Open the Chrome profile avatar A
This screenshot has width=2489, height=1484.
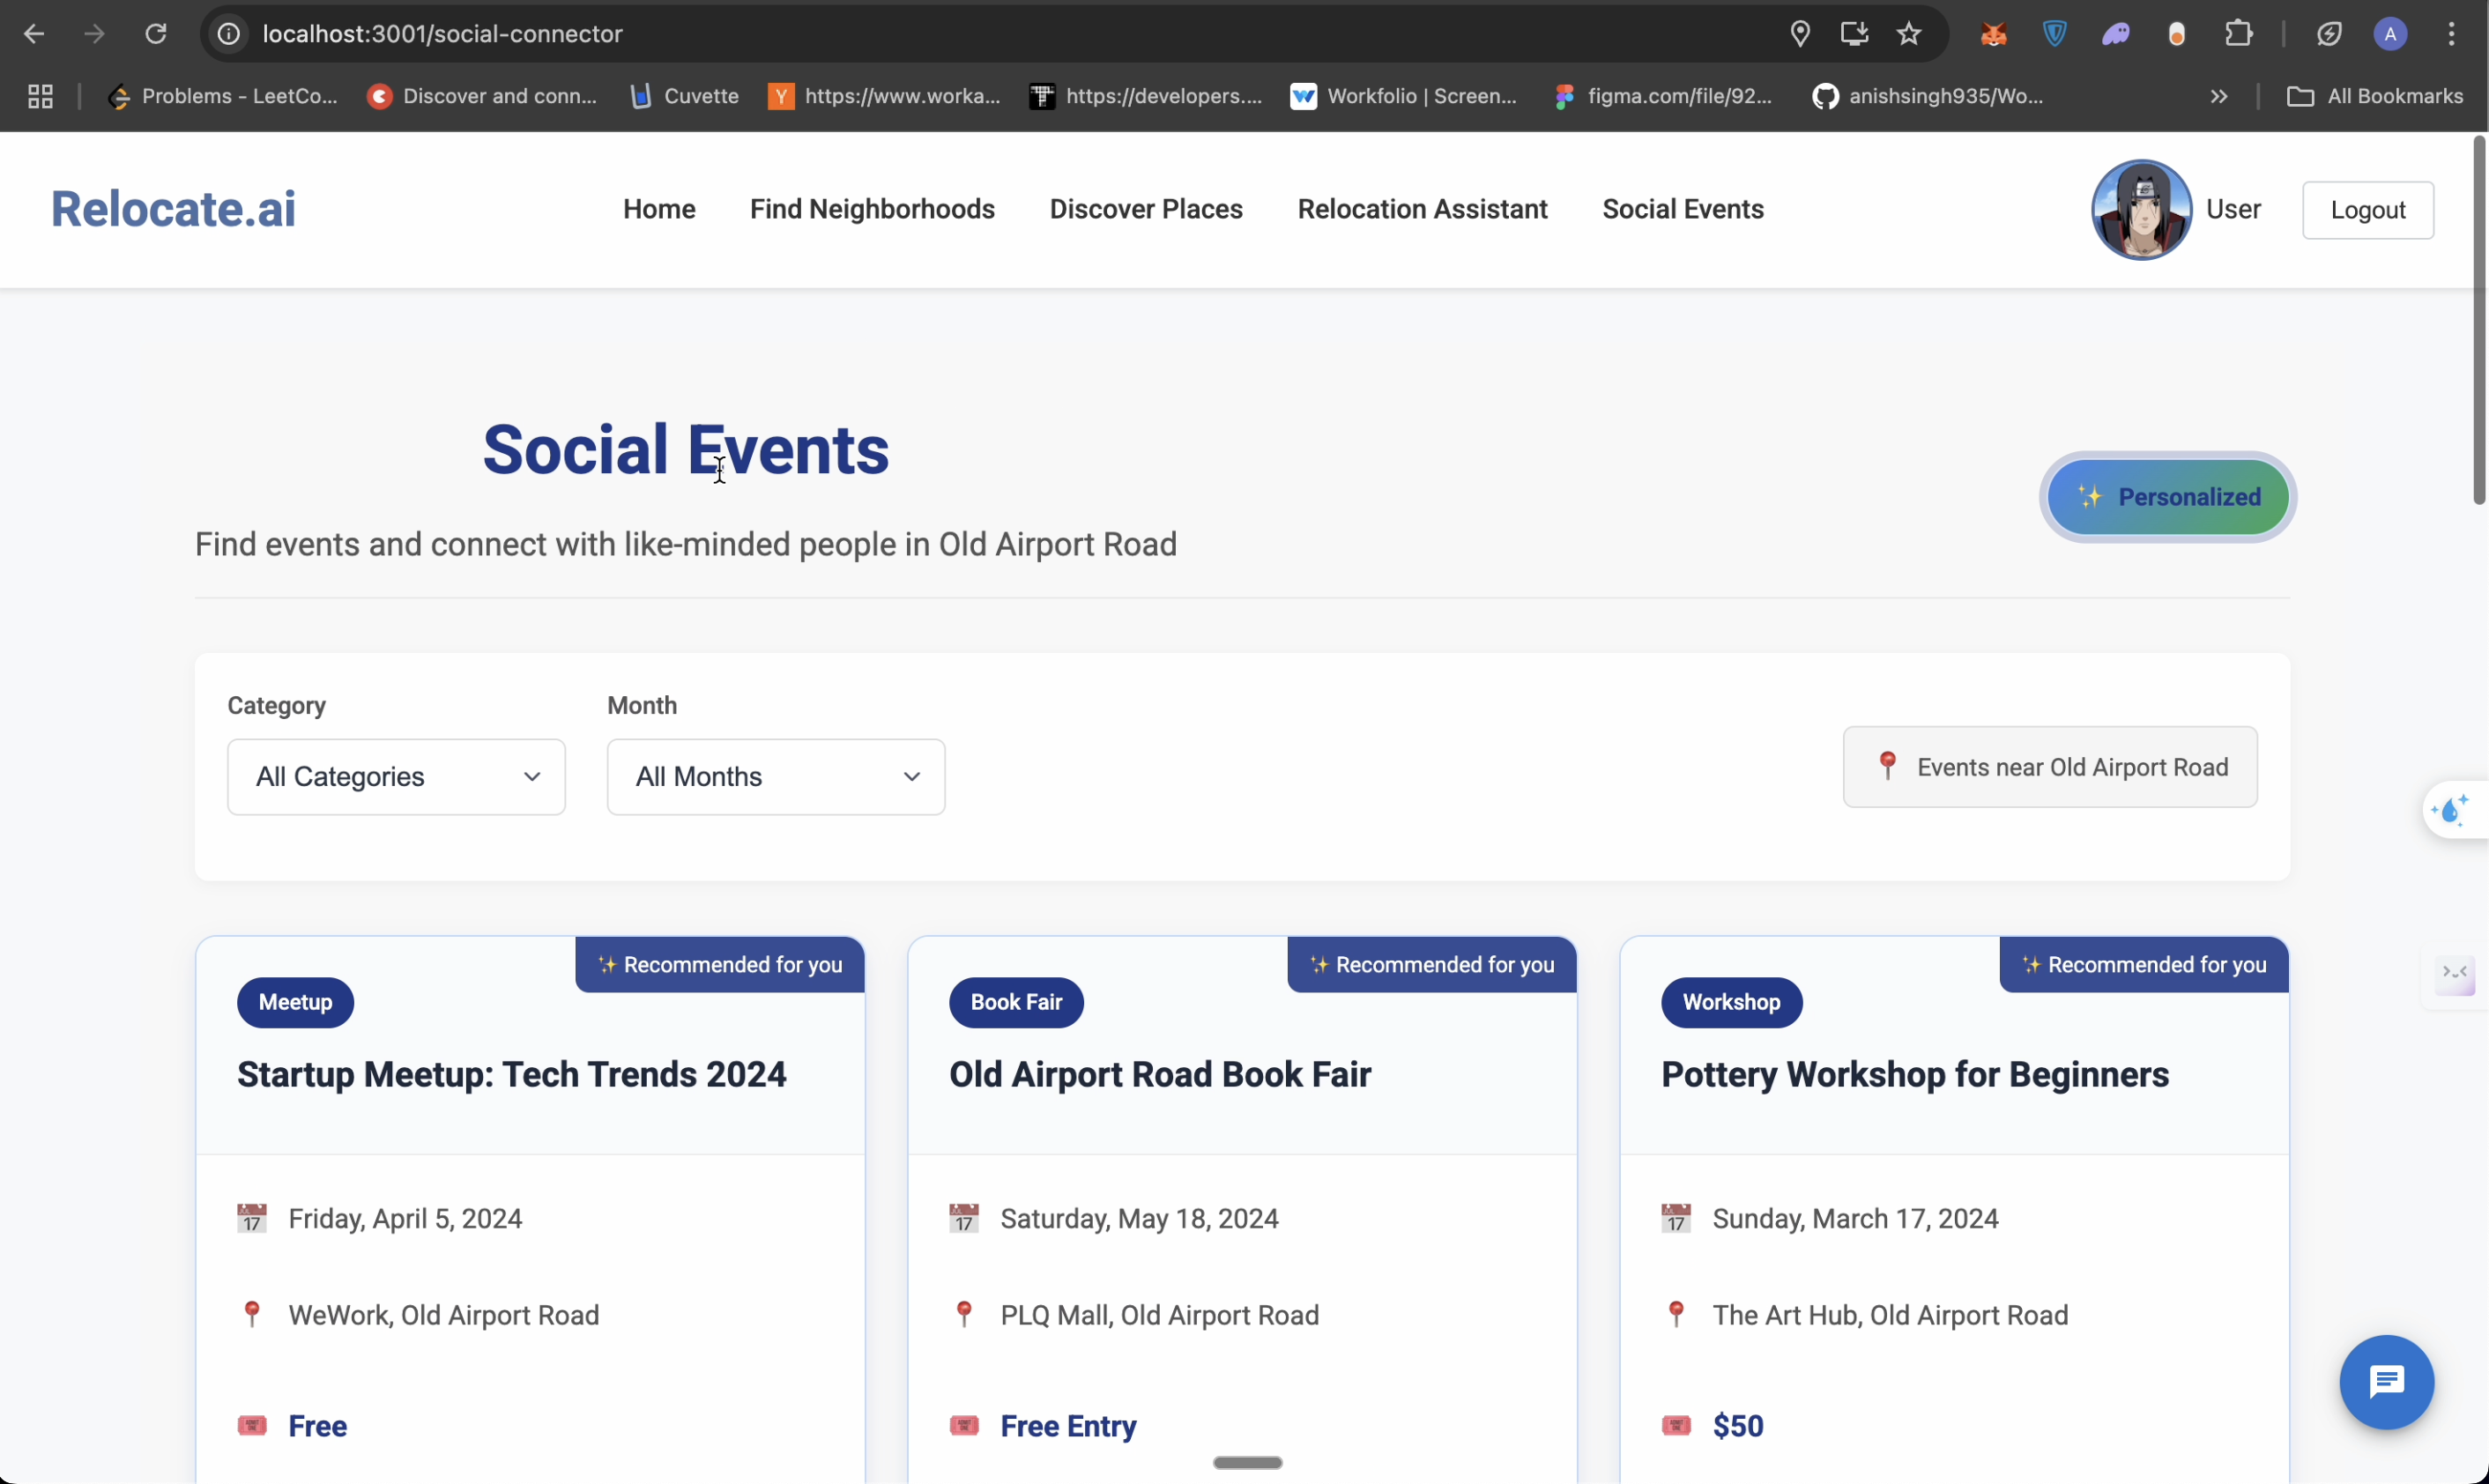point(2390,34)
